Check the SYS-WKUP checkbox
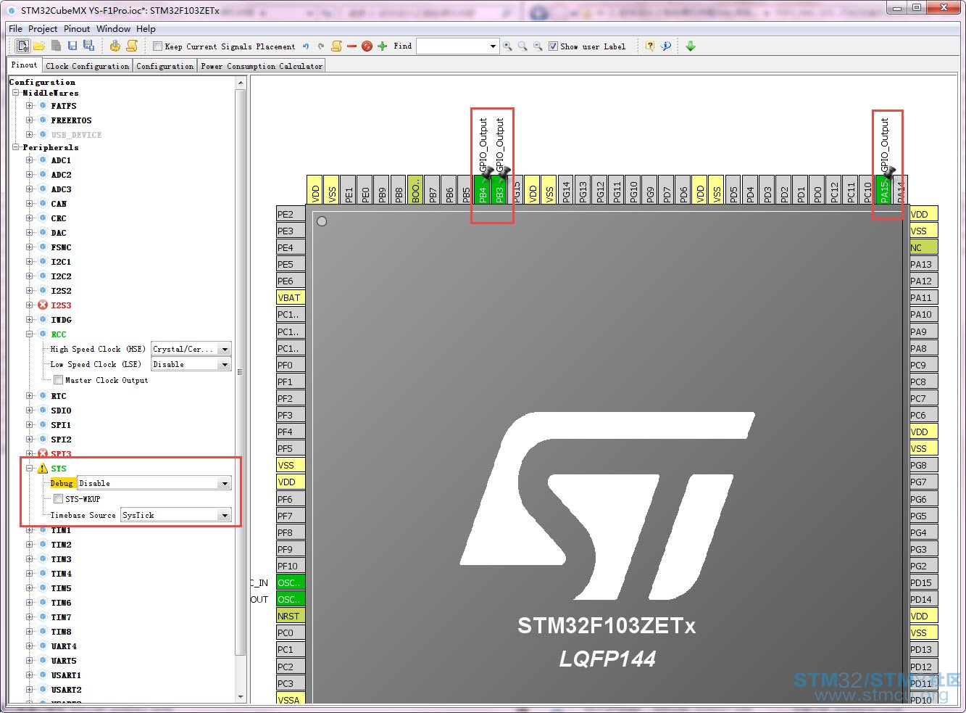The image size is (966, 713). coord(58,499)
